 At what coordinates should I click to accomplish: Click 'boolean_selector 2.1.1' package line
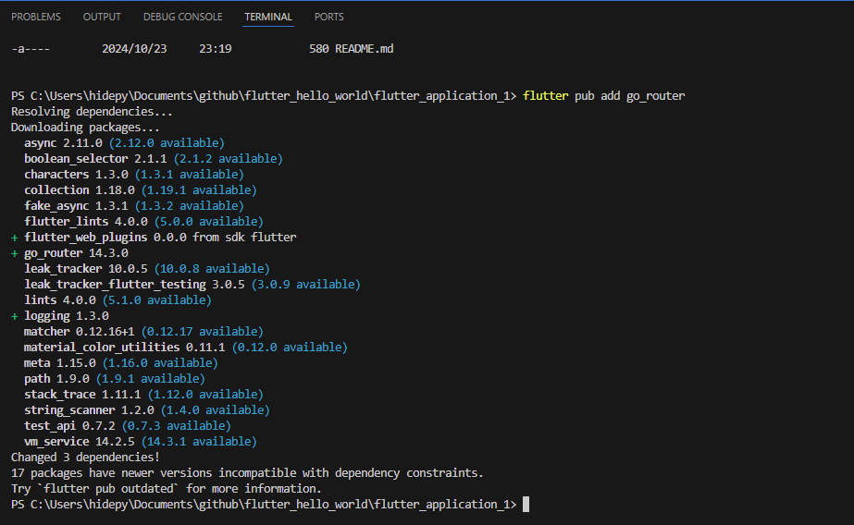pos(154,159)
